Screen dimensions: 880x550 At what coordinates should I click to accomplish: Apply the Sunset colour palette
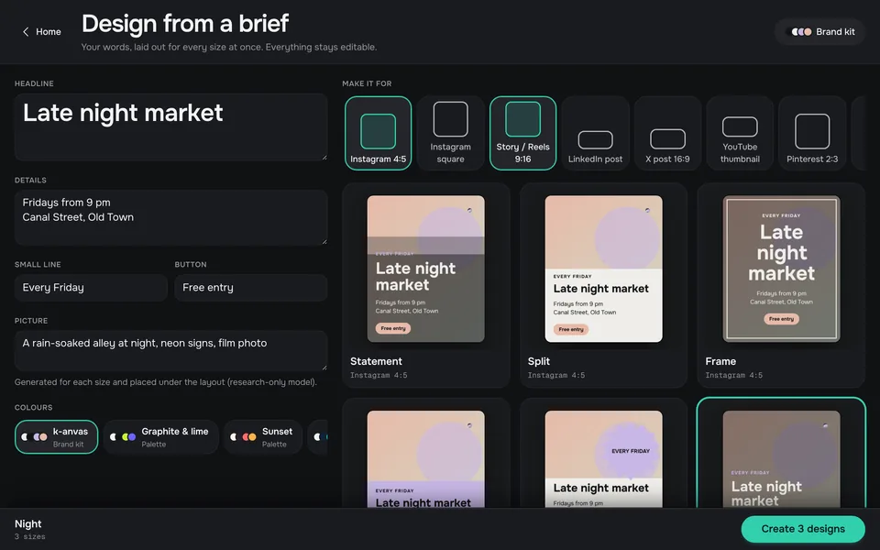pos(263,436)
